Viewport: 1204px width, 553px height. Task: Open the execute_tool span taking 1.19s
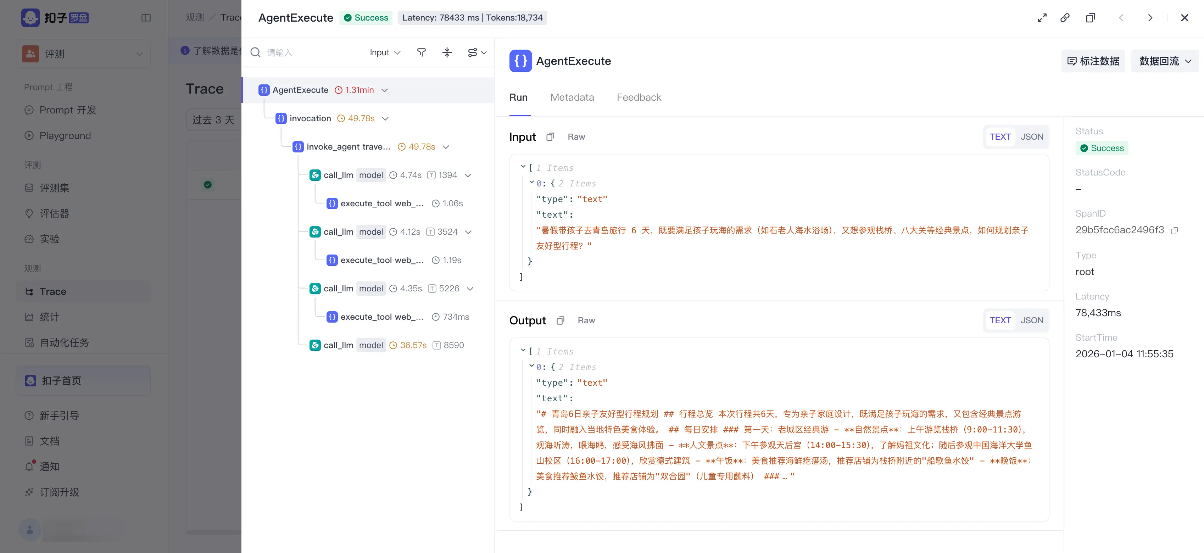(x=394, y=260)
